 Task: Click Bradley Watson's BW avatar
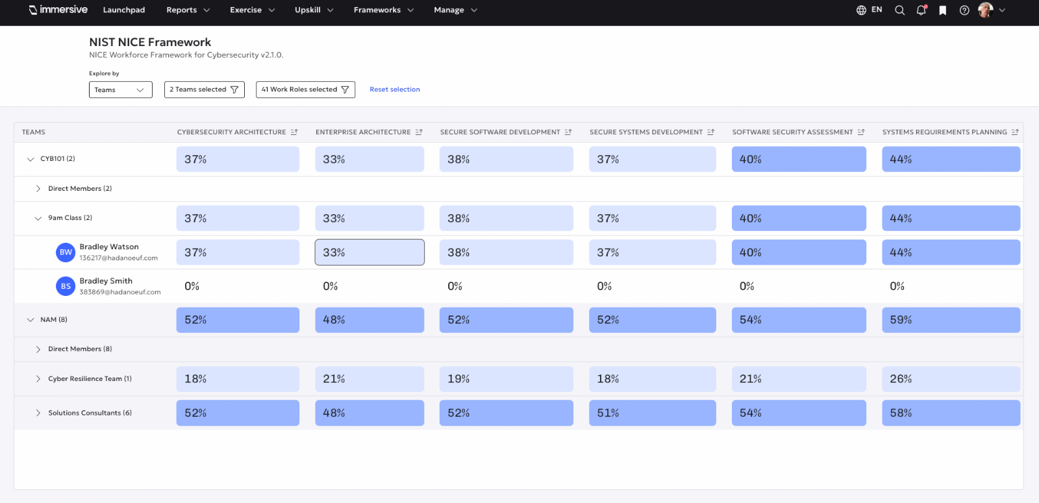pos(66,252)
